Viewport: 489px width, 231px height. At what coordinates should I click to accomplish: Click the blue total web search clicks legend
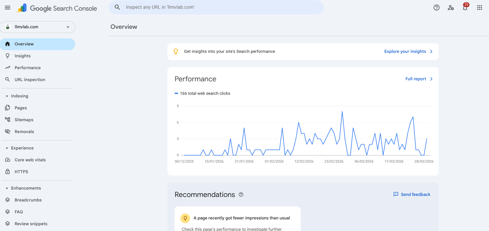202,93
